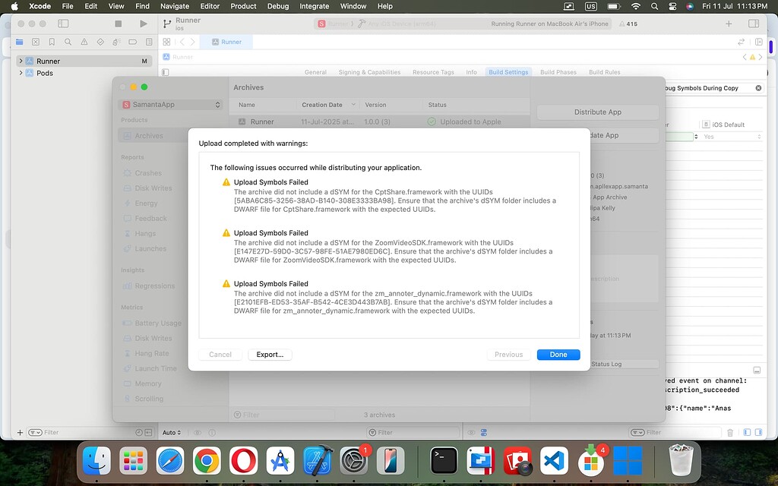Screen dimensions: 778x486
Task: Open the Auto variables scope dropdown
Action: (x=172, y=432)
